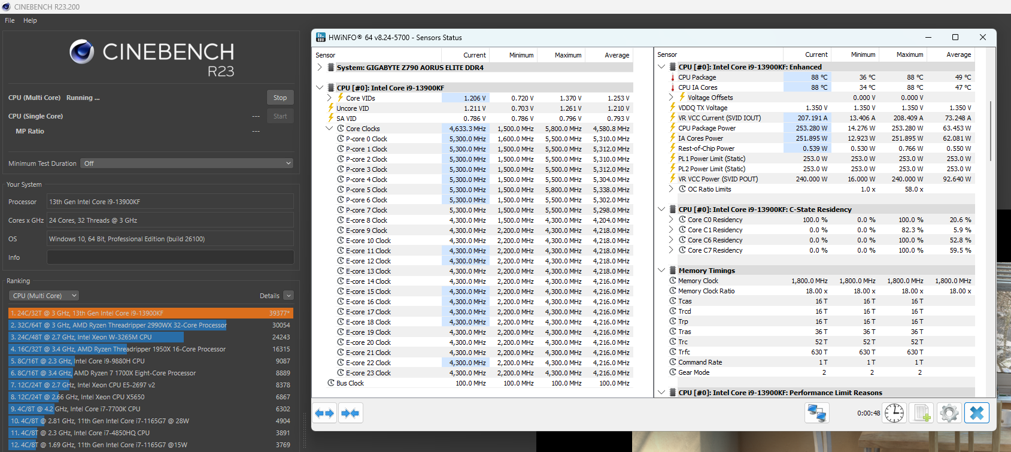Click the log file icon with green plus
This screenshot has height=452, width=1011.
922,413
